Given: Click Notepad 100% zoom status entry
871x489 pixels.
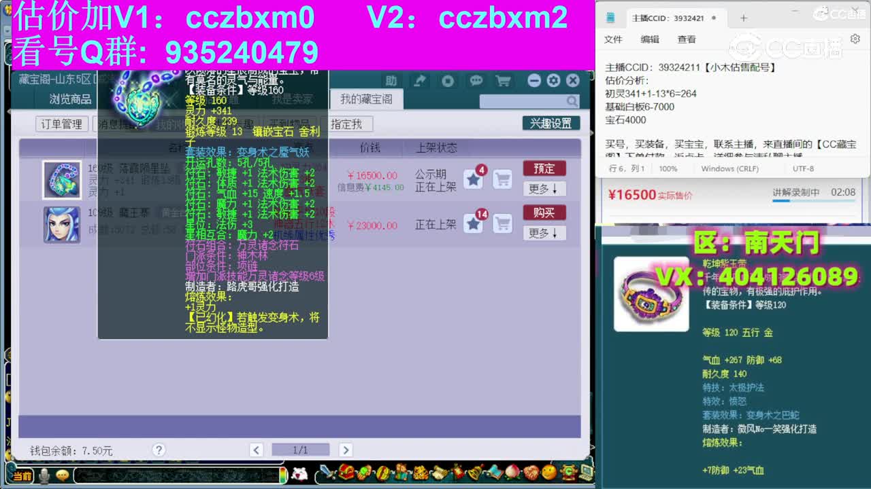Looking at the screenshot, I should click(668, 168).
